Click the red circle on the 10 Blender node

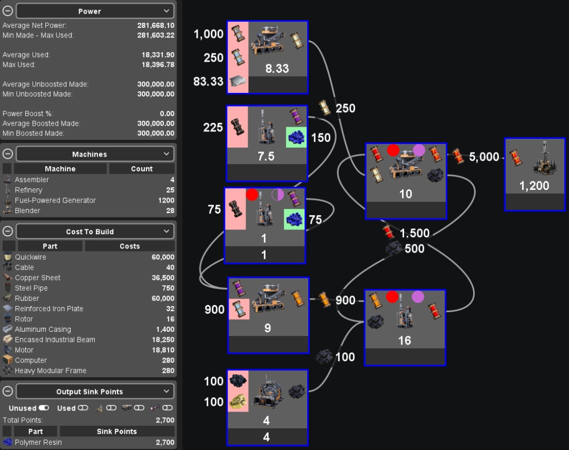(393, 150)
